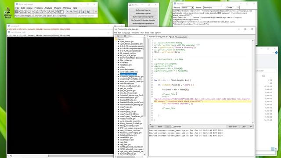
Task: Click the filter field in macro file tree
Action: tap(136, 36)
